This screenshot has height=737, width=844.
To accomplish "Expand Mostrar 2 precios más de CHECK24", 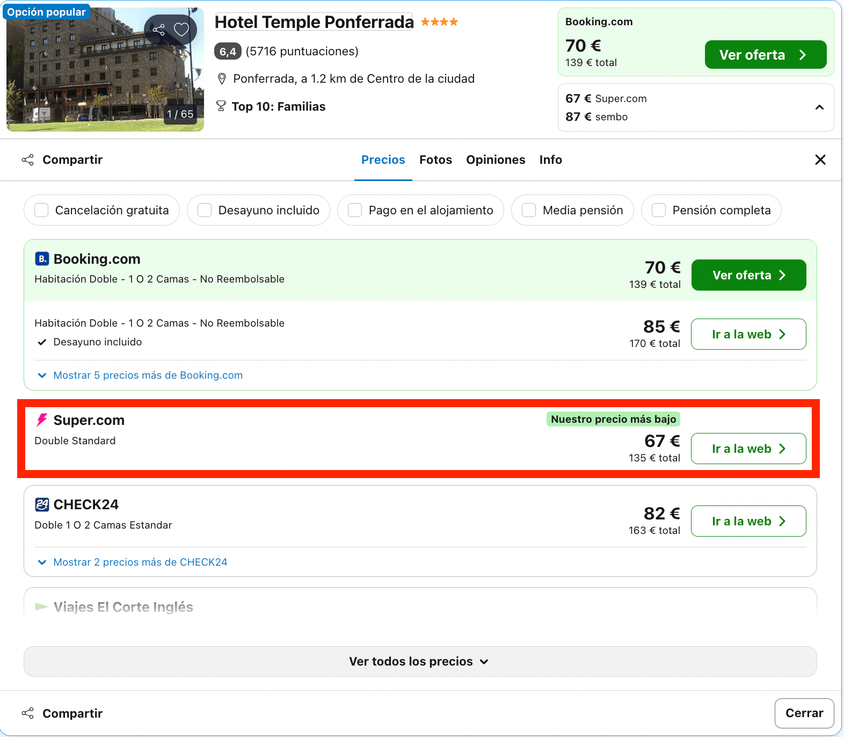I will [132, 562].
